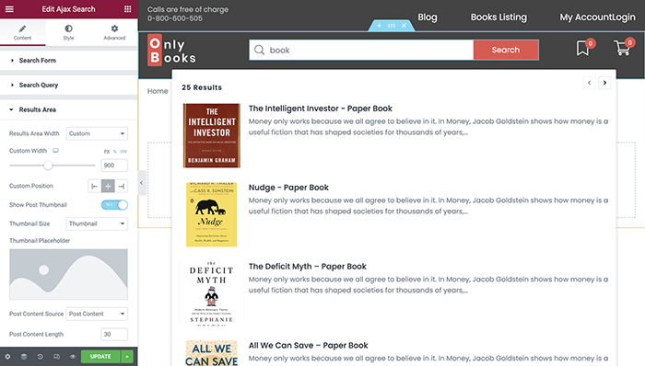
Task: Select VW unit for Custom Width
Action: click(123, 152)
